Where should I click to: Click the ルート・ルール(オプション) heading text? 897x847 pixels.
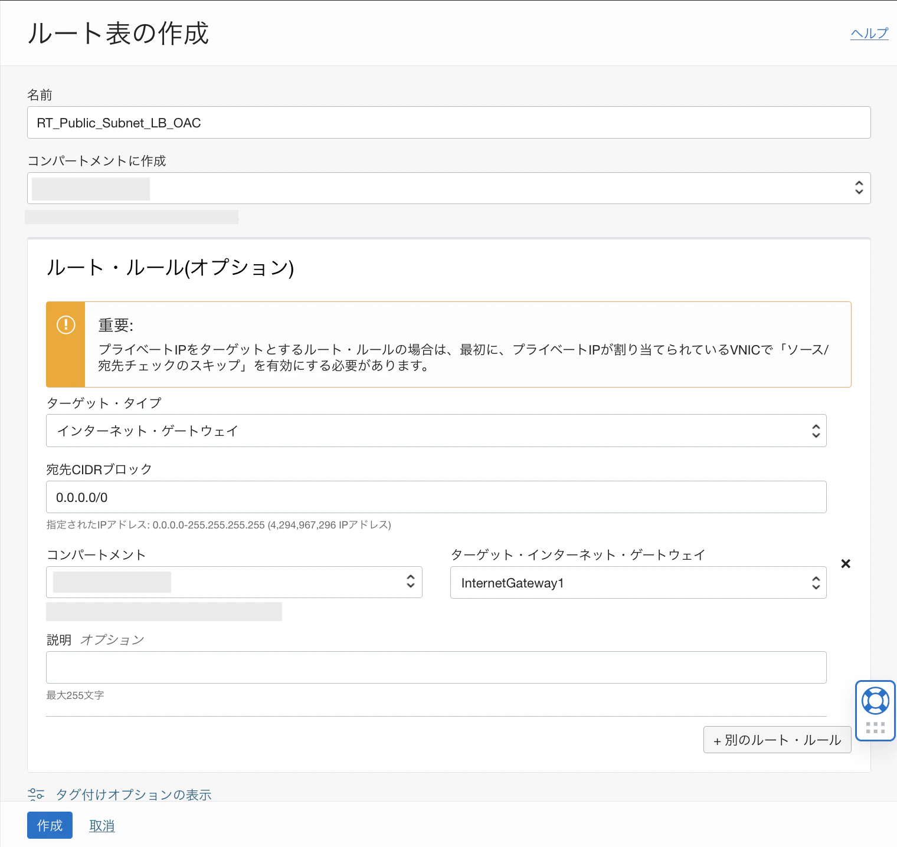(x=170, y=268)
